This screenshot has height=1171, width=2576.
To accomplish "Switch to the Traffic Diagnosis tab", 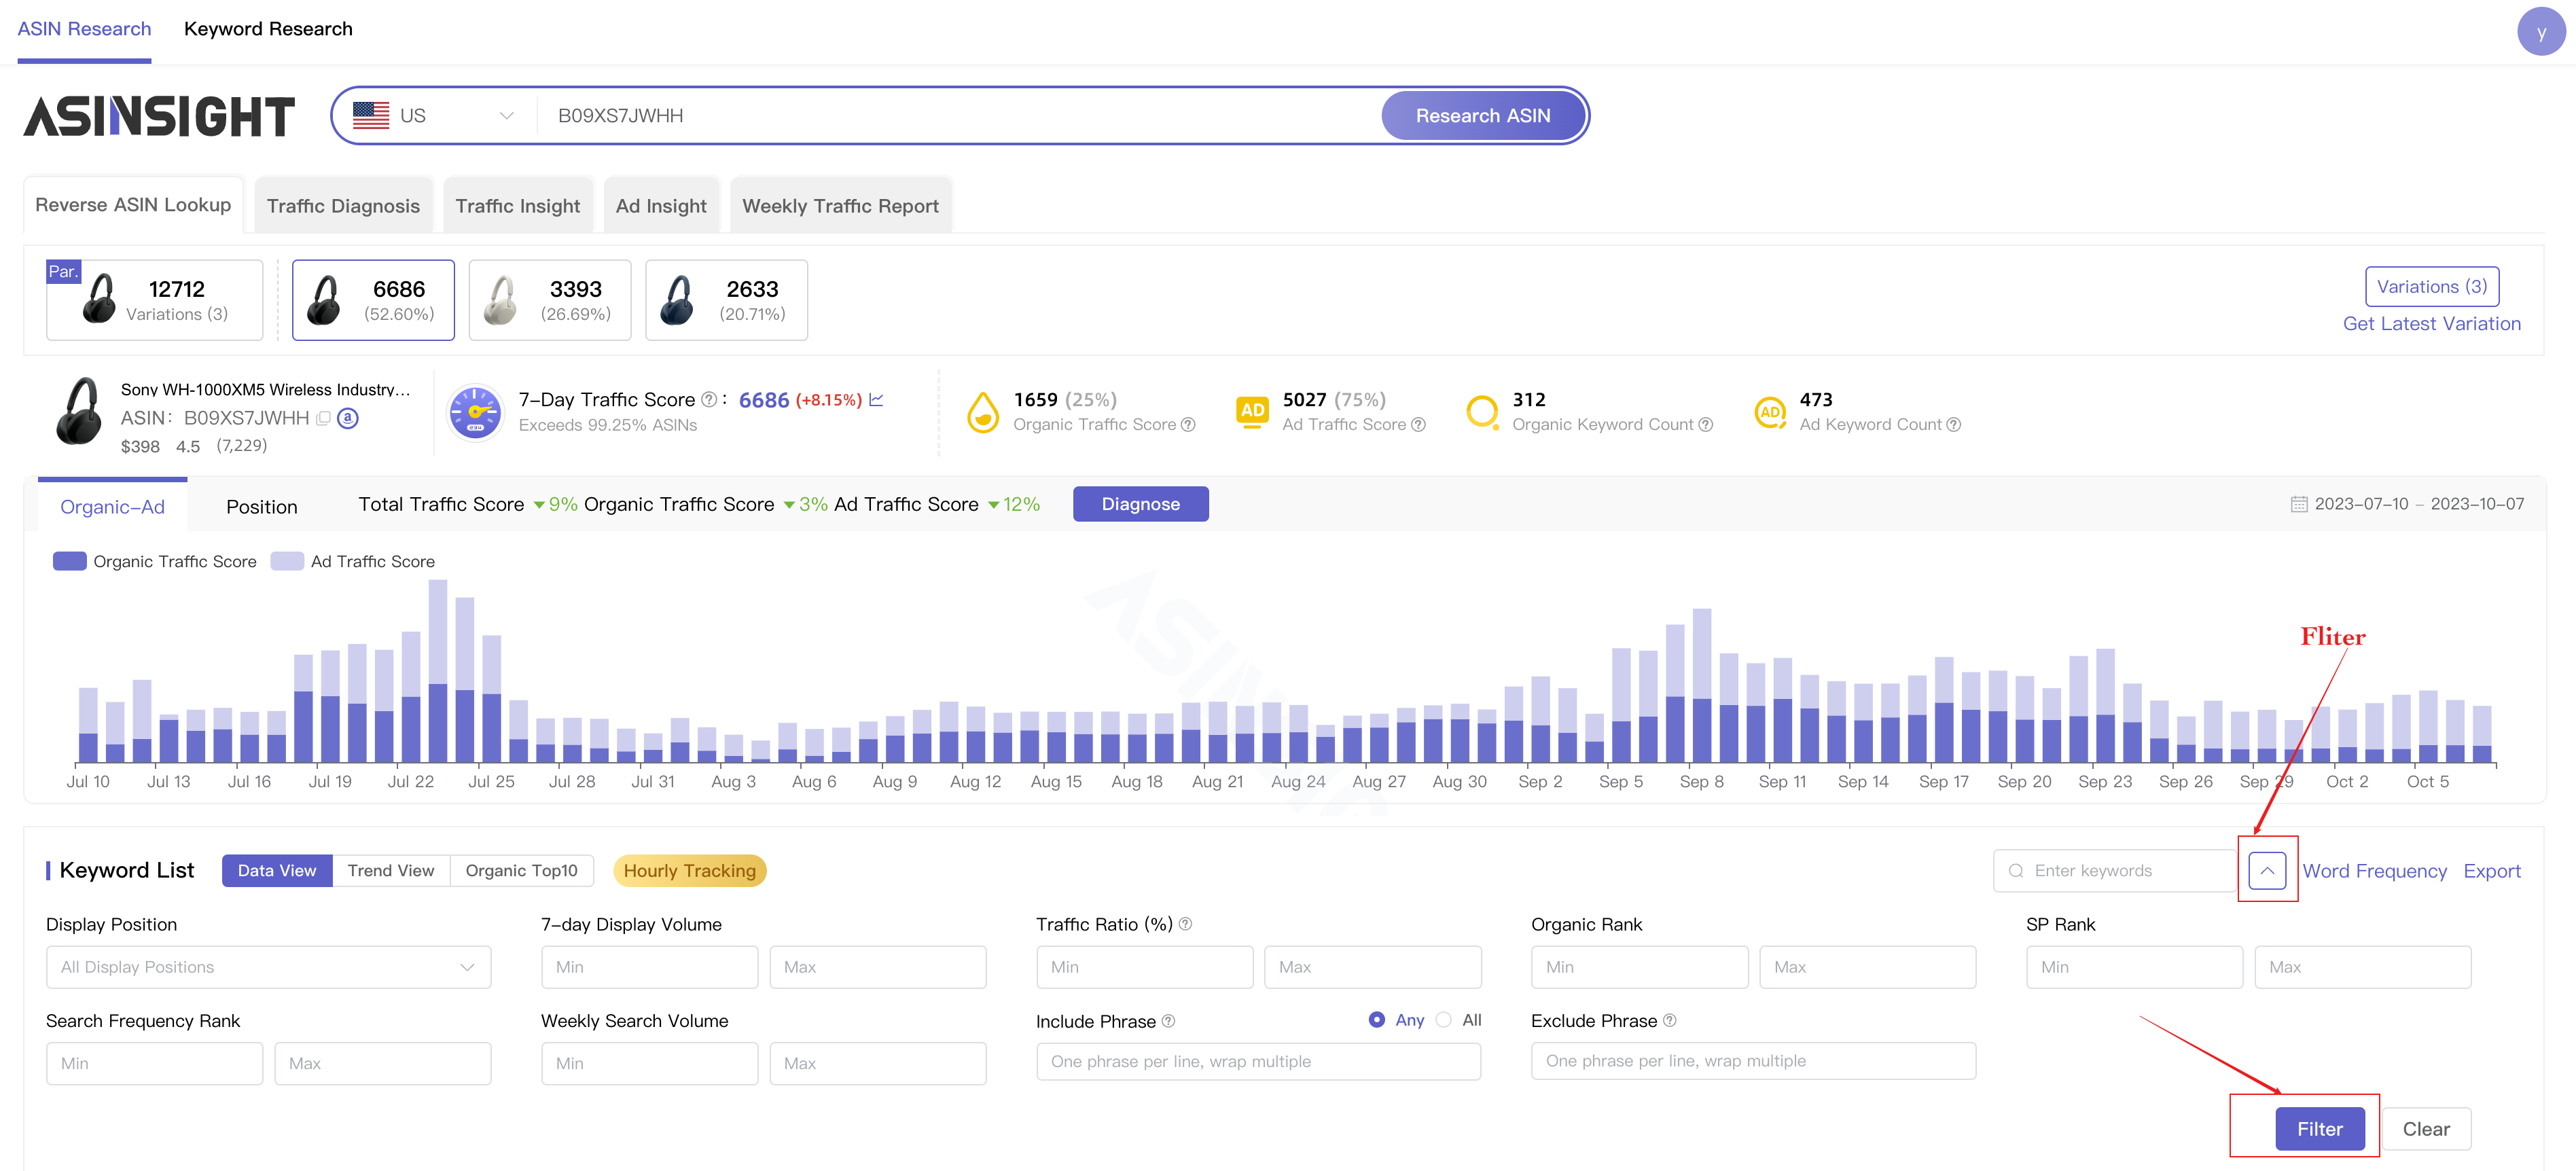I will tap(343, 206).
